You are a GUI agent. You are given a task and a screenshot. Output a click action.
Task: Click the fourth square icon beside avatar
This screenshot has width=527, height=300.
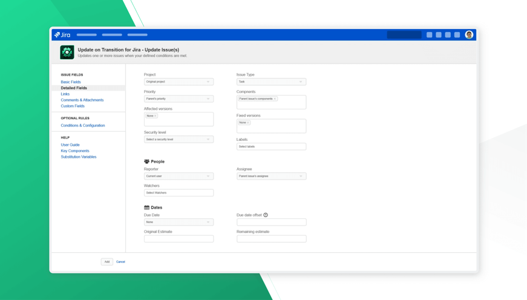pyautogui.click(x=457, y=34)
